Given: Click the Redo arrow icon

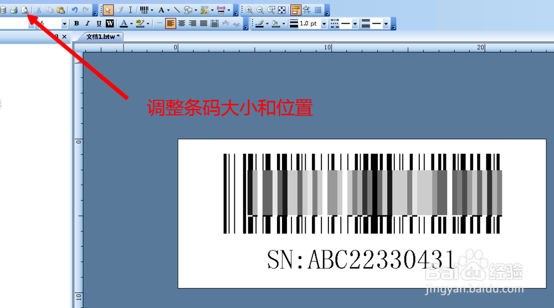Looking at the screenshot, I should point(85,10).
